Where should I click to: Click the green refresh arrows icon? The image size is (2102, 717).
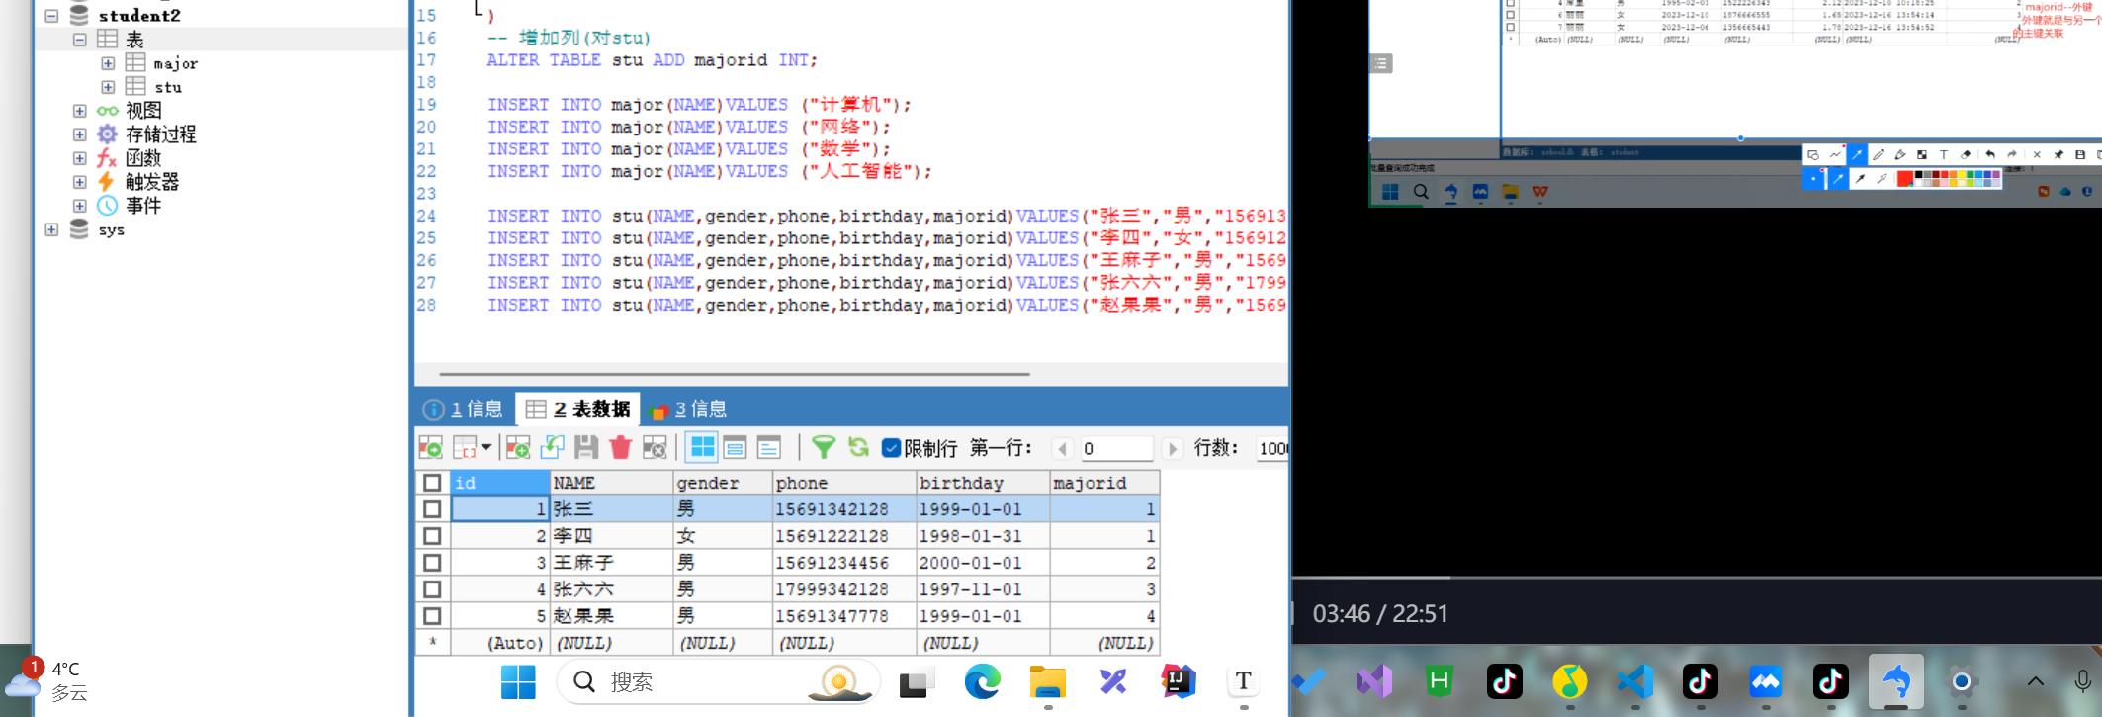[x=858, y=448]
